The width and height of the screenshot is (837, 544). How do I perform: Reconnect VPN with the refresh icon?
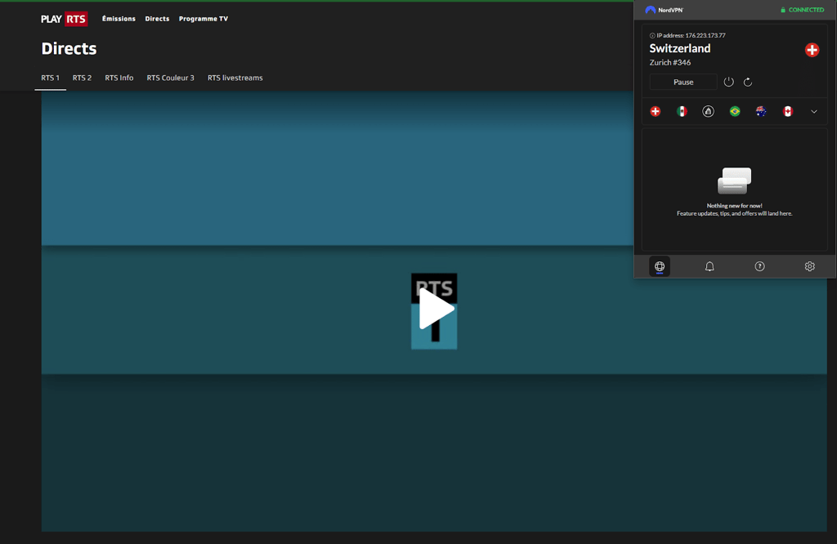[748, 82]
